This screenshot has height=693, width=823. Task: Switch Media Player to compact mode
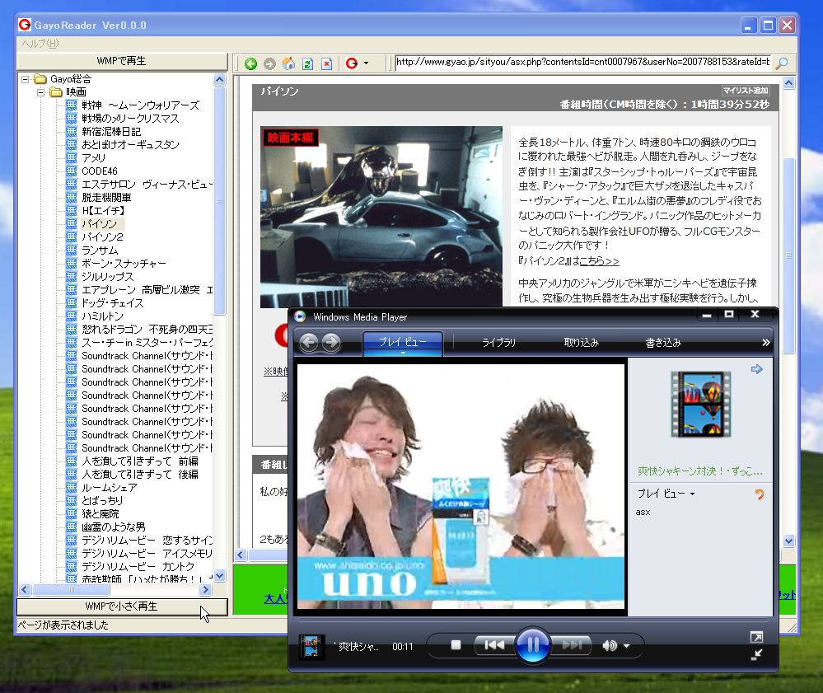coord(756,654)
